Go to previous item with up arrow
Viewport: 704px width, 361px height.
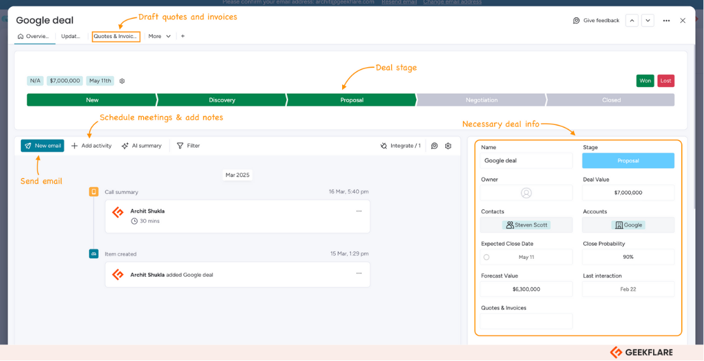point(632,21)
